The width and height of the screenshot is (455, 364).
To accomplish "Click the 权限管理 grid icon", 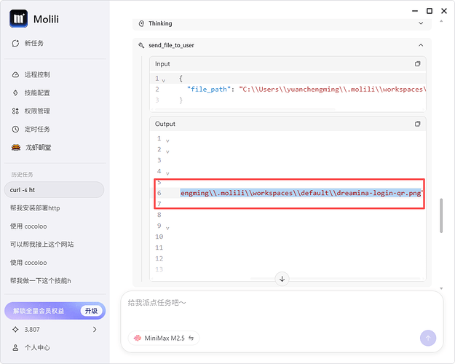I will (16, 111).
